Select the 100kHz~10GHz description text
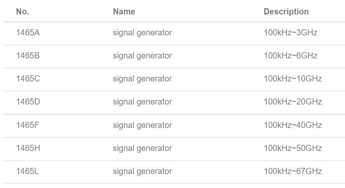 pyautogui.click(x=293, y=79)
